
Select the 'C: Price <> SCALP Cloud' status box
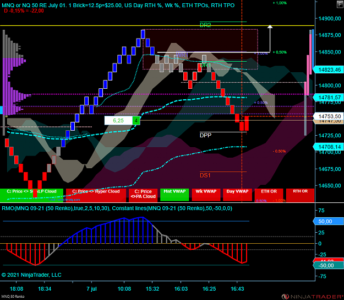31,195
